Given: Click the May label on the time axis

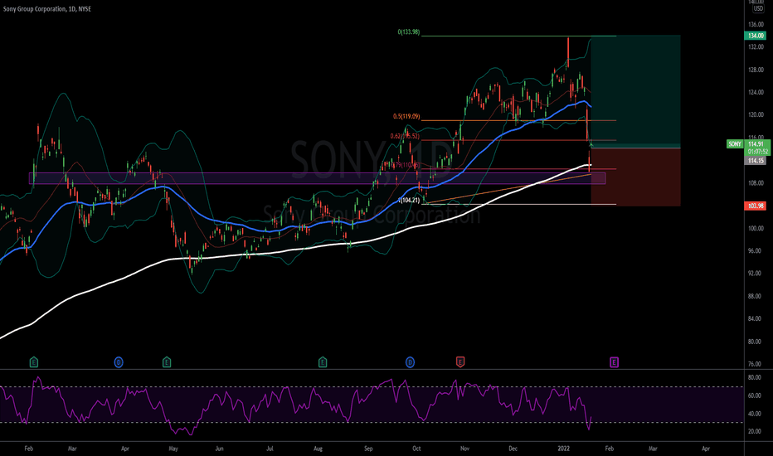Looking at the screenshot, I should click(173, 449).
